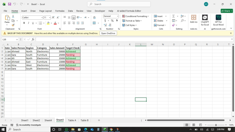Click the Cut scissors icon
This screenshot has width=235, height=132.
tap(13, 16)
